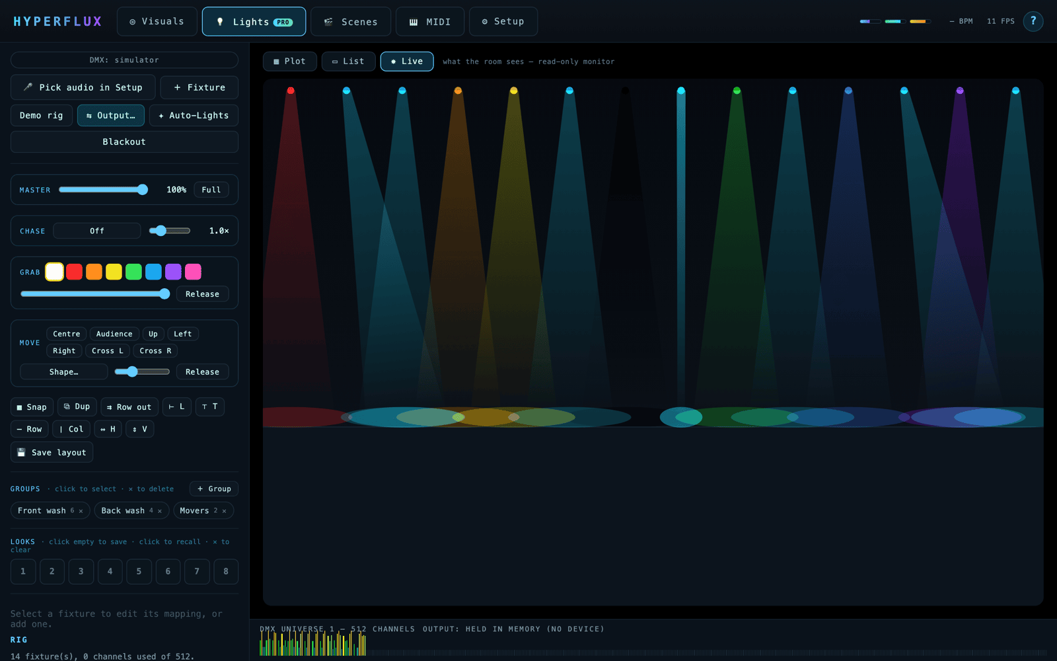Delete the Movers group with its x
The height and width of the screenshot is (661, 1057).
point(225,511)
